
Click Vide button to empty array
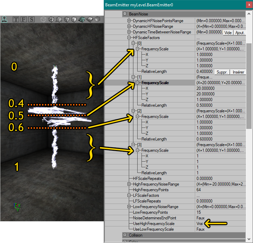click(x=228, y=33)
